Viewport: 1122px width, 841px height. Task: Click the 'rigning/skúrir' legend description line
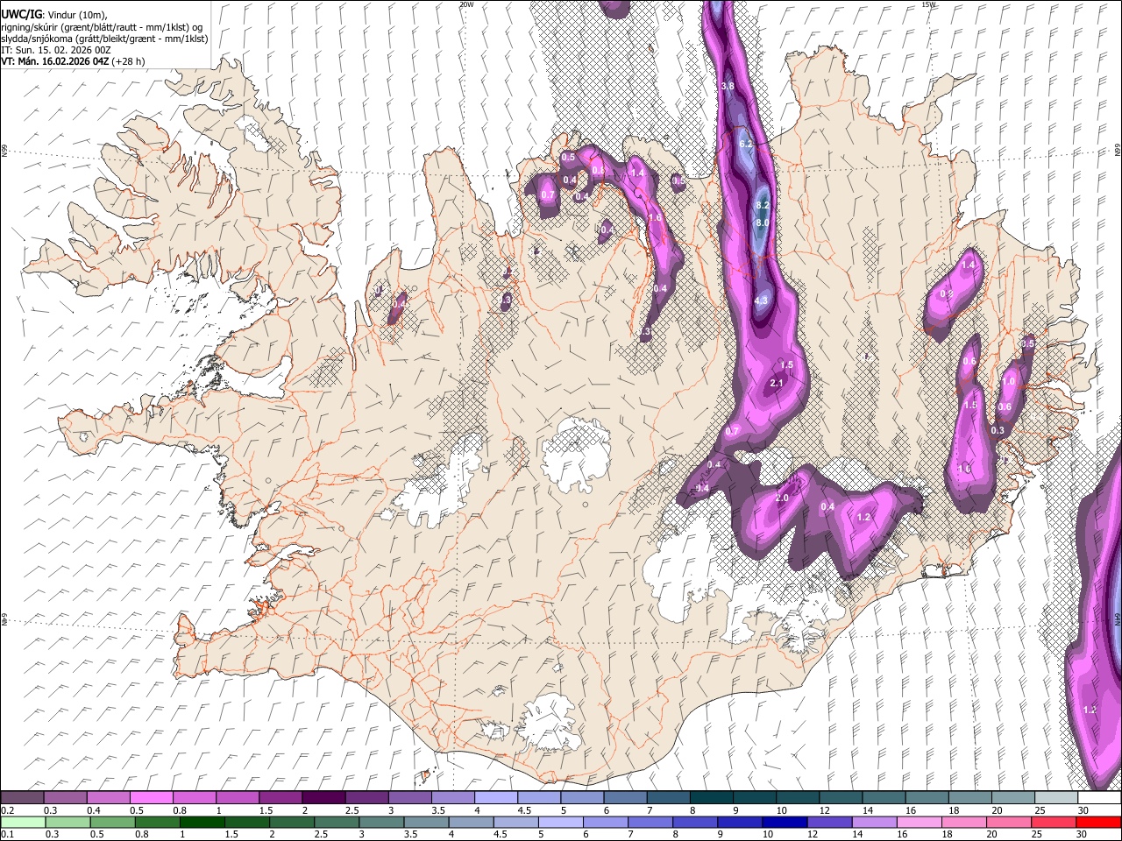click(102, 27)
